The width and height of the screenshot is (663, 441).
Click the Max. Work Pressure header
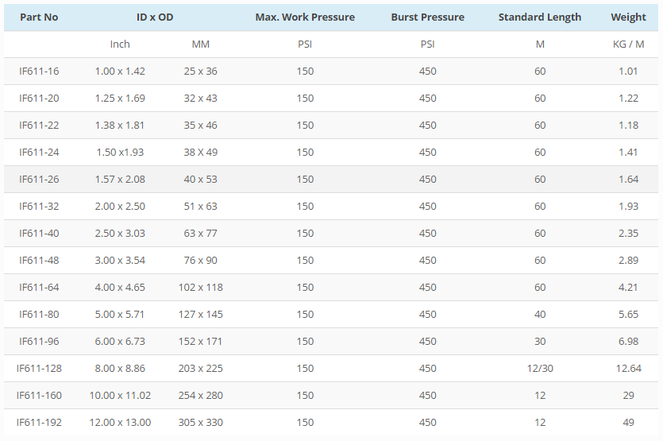point(305,17)
